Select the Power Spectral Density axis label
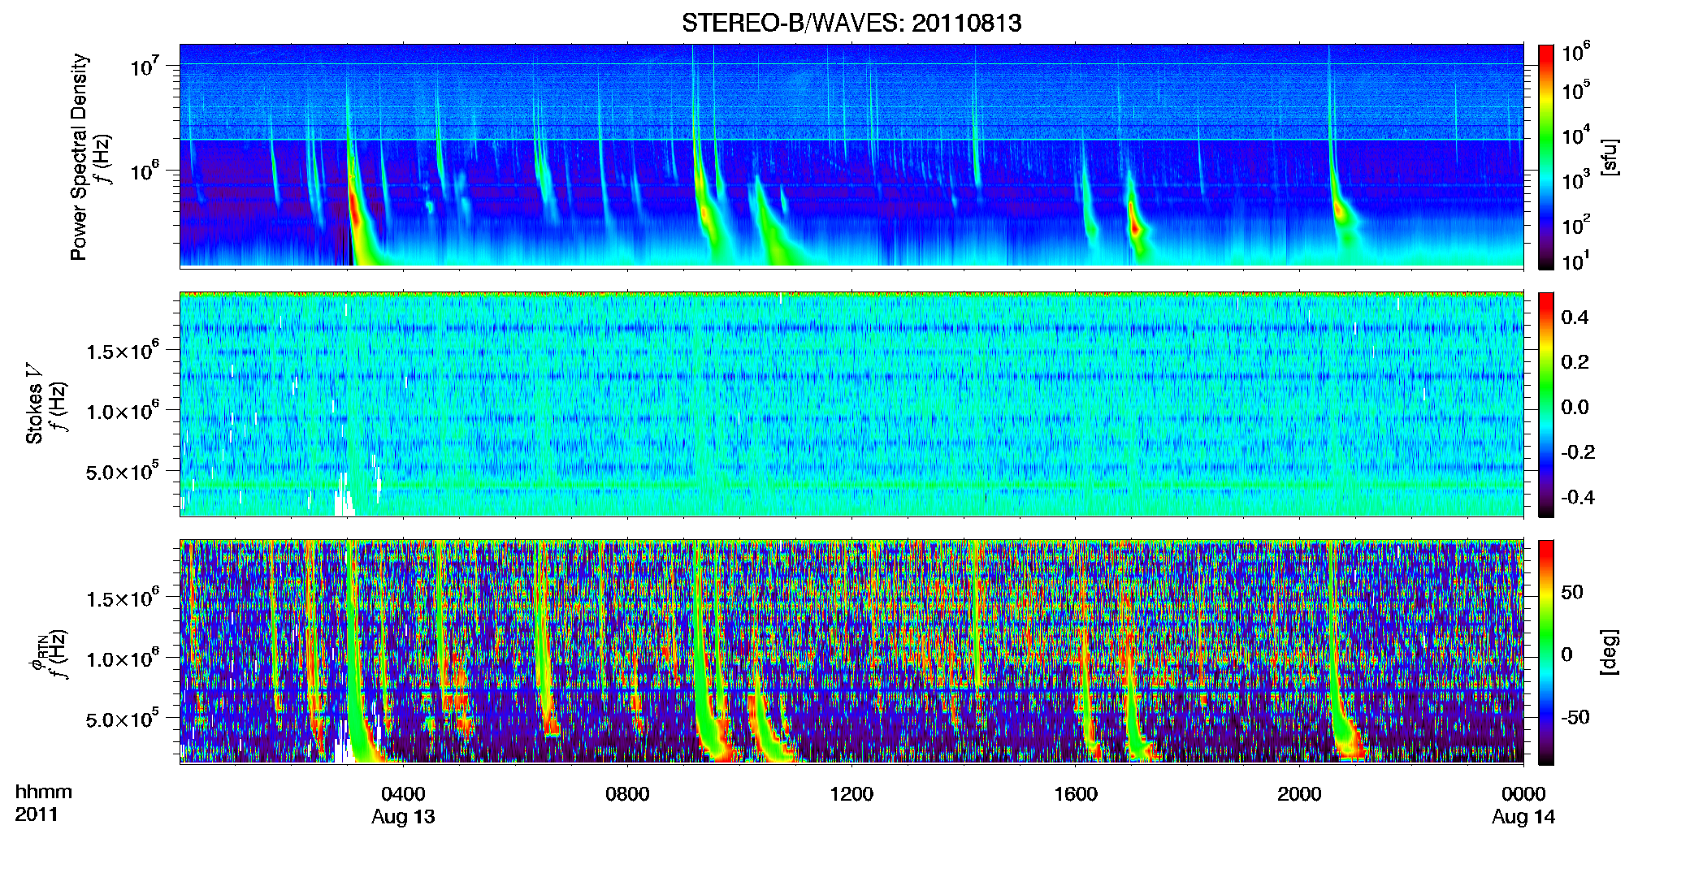This screenshot has width=1703, height=877. click(x=79, y=157)
